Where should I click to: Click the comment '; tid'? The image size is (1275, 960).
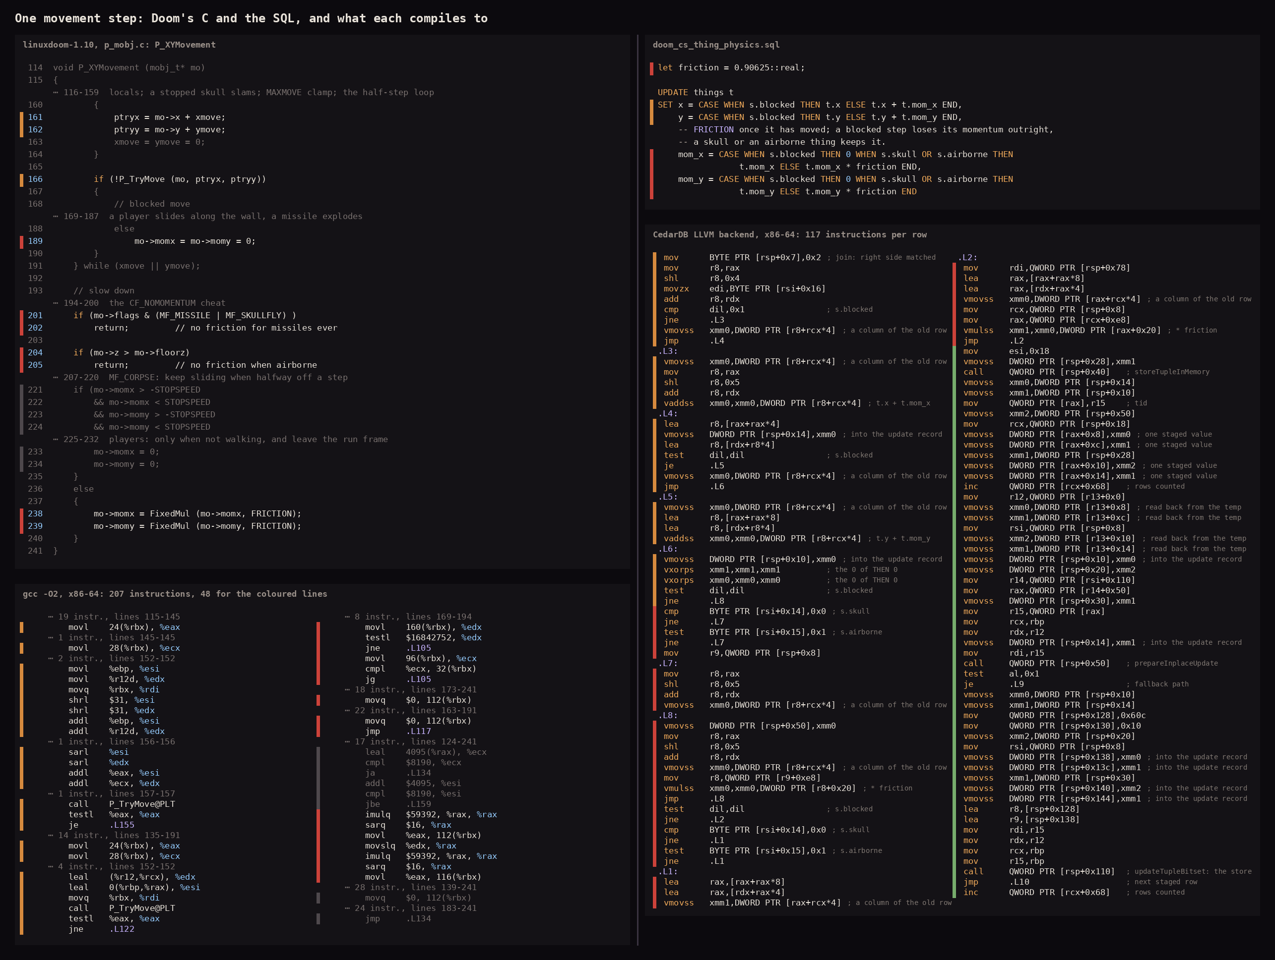(1137, 403)
